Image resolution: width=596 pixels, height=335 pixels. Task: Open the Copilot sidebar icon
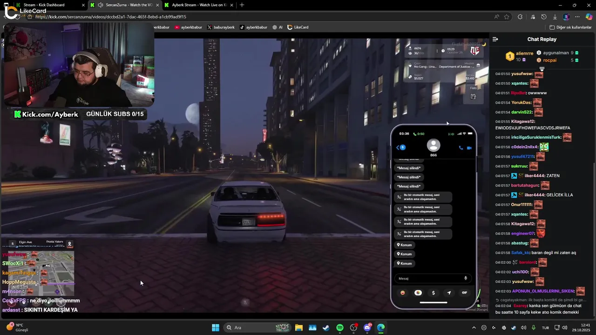pyautogui.click(x=589, y=17)
